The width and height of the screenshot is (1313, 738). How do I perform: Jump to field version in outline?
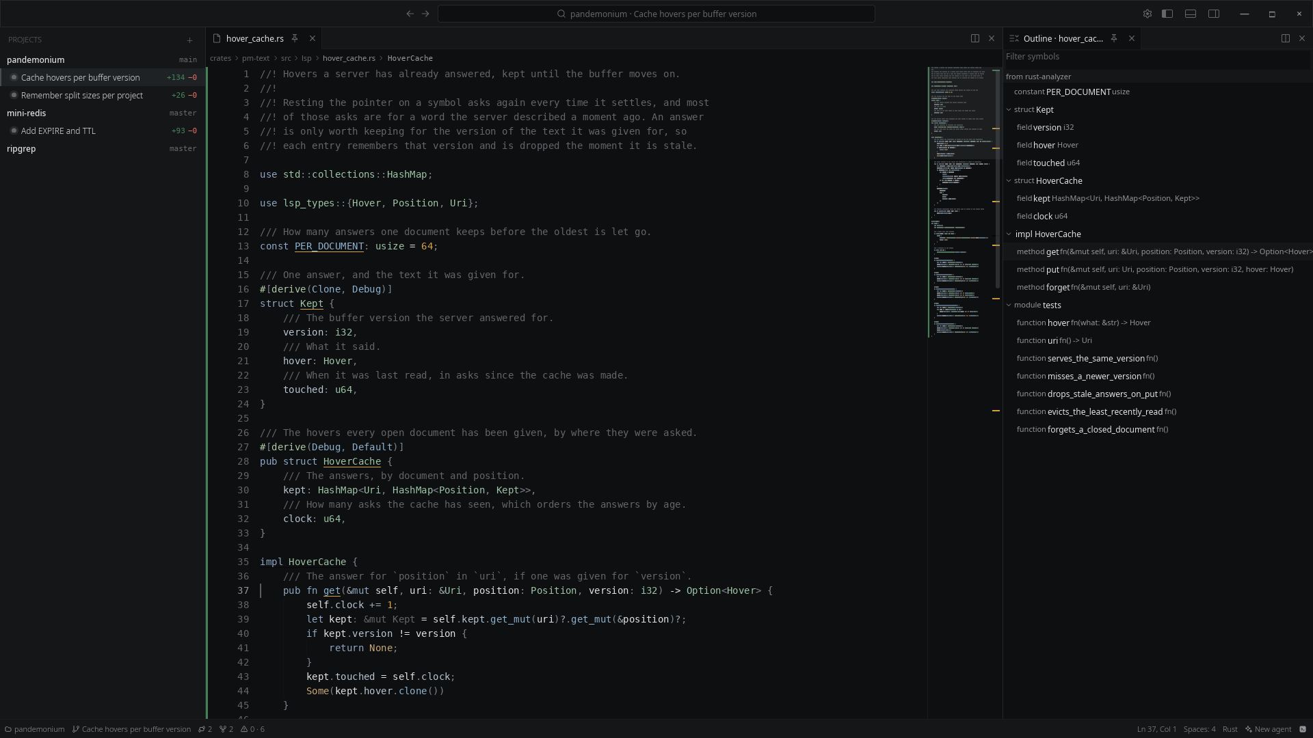click(x=1157, y=127)
